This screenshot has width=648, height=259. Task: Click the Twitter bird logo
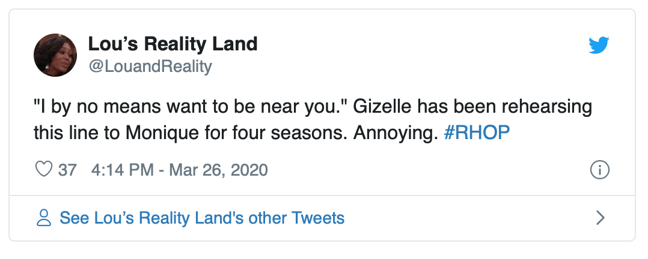(x=599, y=45)
